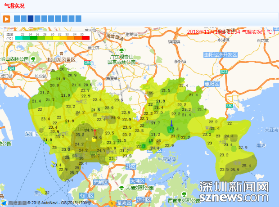
Task: Click the S30 road shield icon
Action: [x=229, y=105]
